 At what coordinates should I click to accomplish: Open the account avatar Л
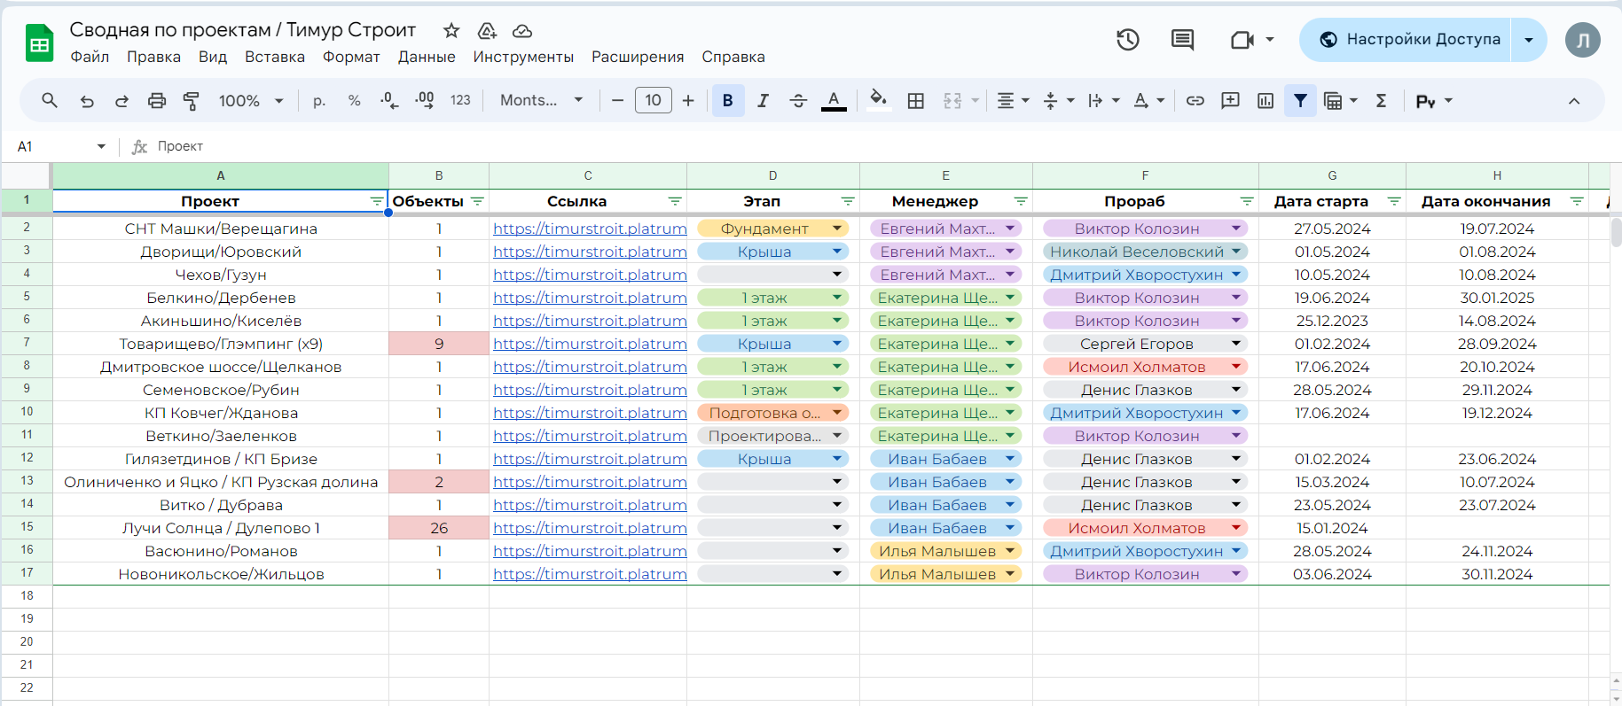1582,40
